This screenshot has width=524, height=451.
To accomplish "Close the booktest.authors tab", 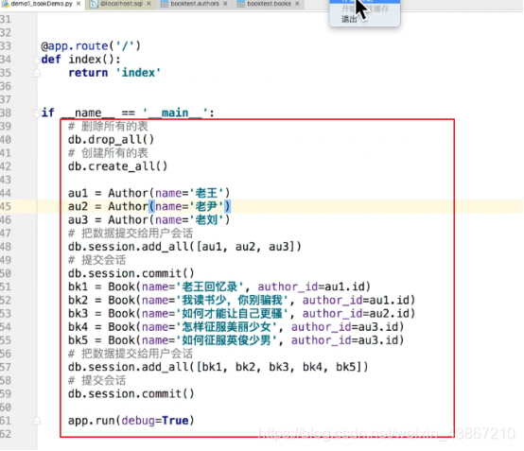I will click(x=225, y=4).
